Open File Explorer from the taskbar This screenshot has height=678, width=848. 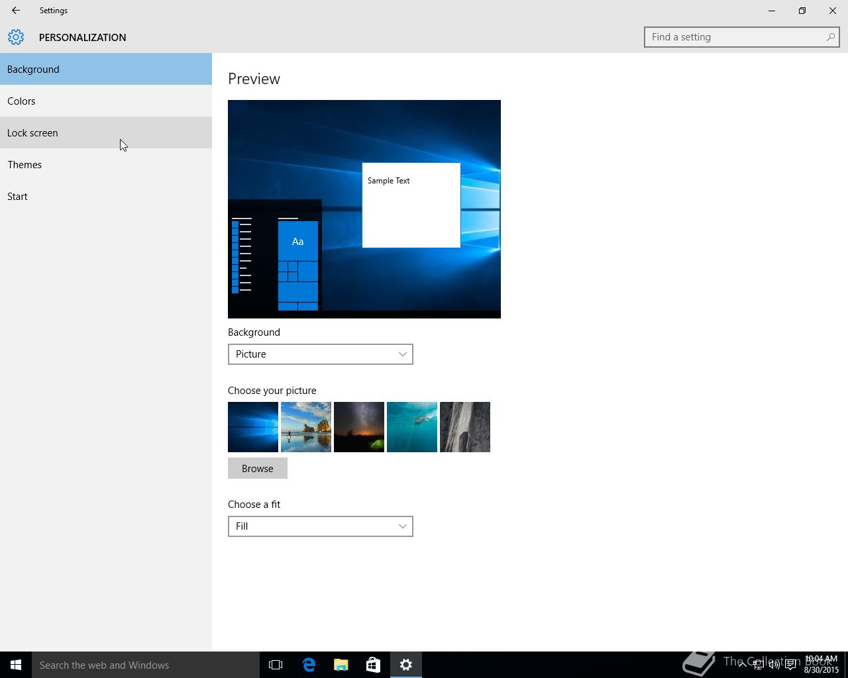(x=341, y=665)
